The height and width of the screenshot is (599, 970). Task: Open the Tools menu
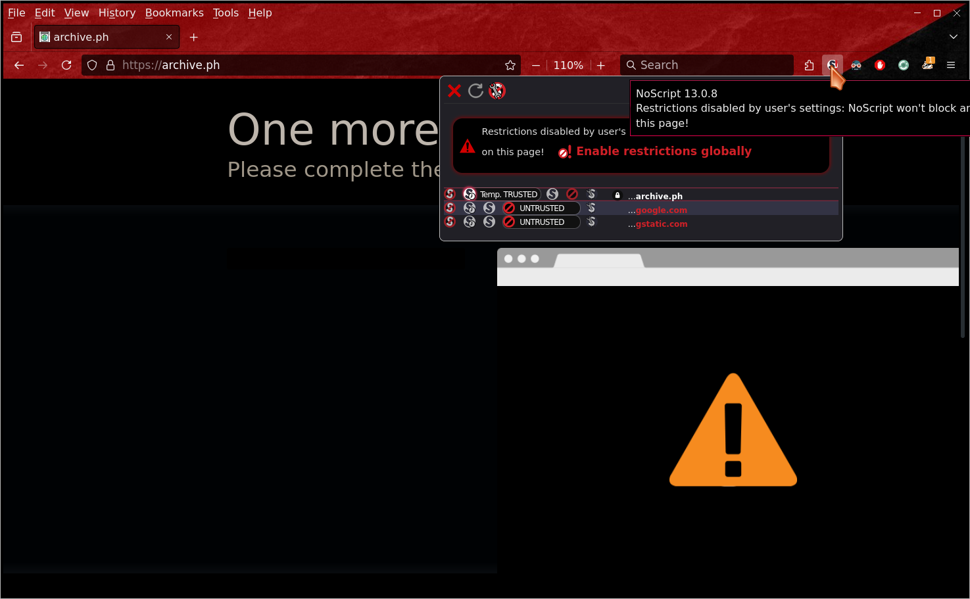click(x=226, y=12)
